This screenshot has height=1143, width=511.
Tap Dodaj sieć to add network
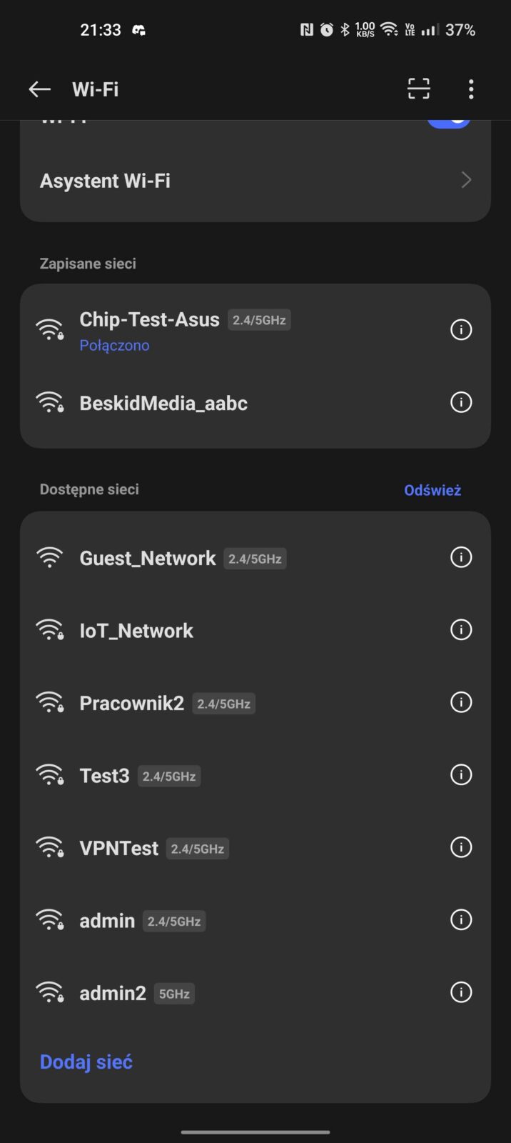[x=86, y=1062]
